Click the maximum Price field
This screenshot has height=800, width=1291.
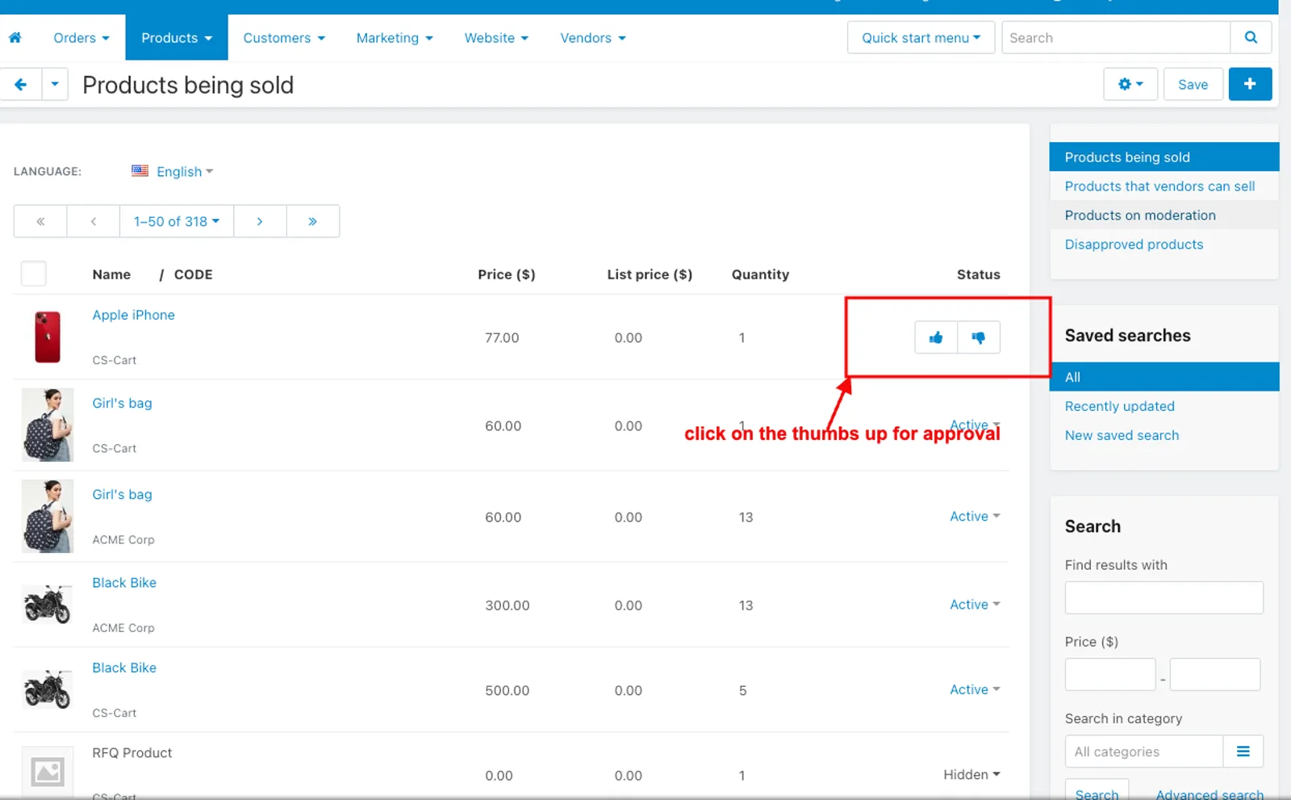coord(1215,674)
